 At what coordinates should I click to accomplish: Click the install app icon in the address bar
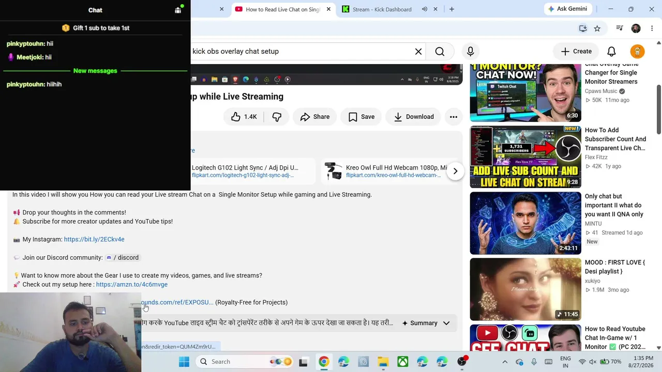(583, 28)
